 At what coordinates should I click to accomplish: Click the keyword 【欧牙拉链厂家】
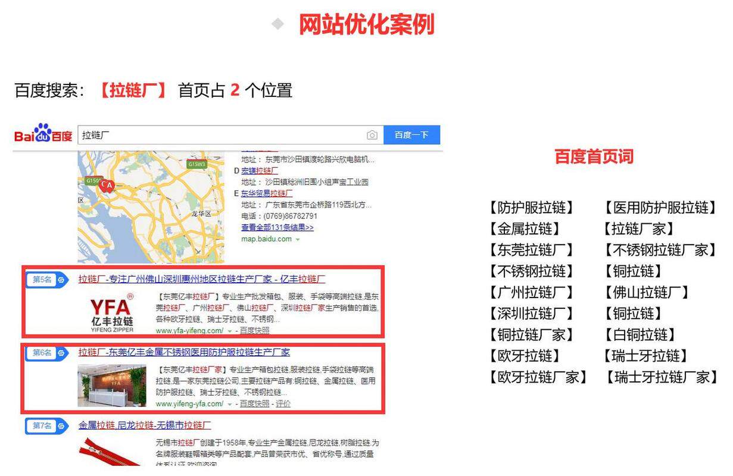[x=538, y=377]
